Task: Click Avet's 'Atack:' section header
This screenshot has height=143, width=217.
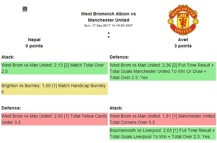Action: (x=116, y=108)
